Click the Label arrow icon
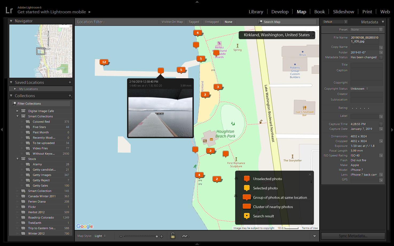394x246 pixels. 381,116
